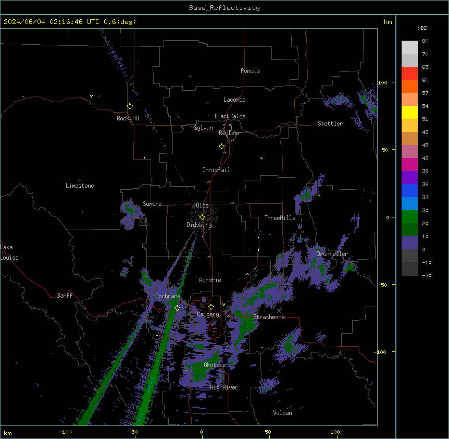
Task: Click the RedDeer city label
Action: (x=229, y=133)
